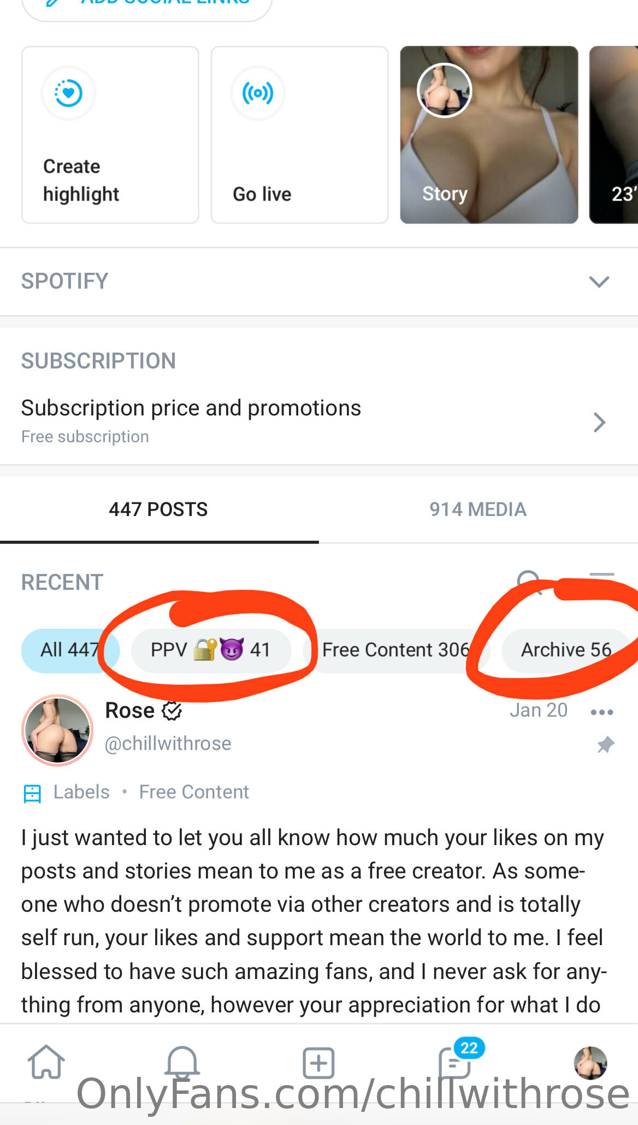Expand the Spotify section chevron
Image resolution: width=638 pixels, height=1125 pixels.
[599, 282]
